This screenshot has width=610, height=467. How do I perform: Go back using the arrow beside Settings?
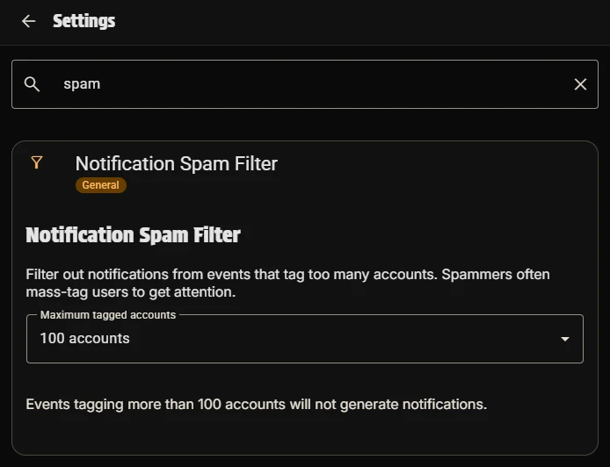coord(29,21)
